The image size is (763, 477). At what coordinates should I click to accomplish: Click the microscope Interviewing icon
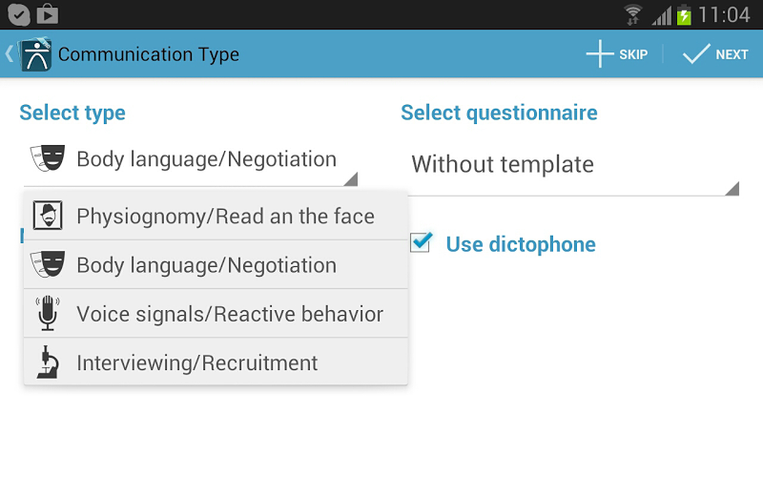48,363
